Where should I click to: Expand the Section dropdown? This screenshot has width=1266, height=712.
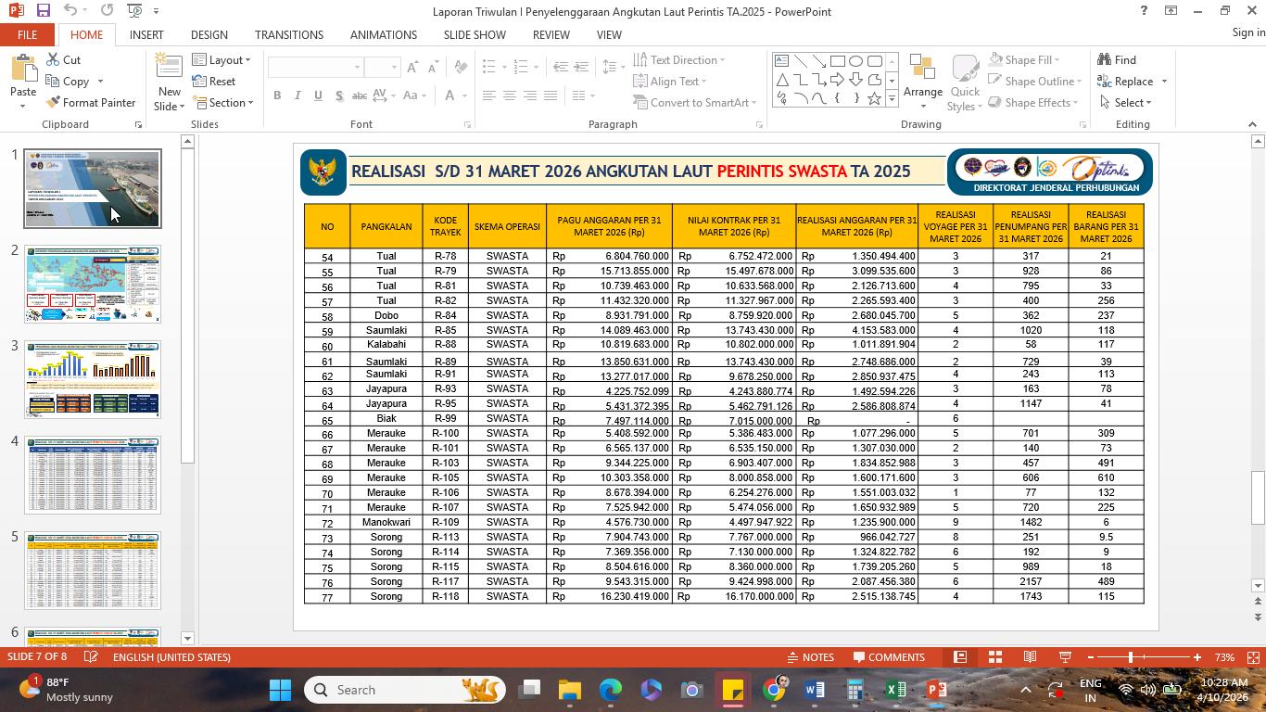(x=222, y=102)
